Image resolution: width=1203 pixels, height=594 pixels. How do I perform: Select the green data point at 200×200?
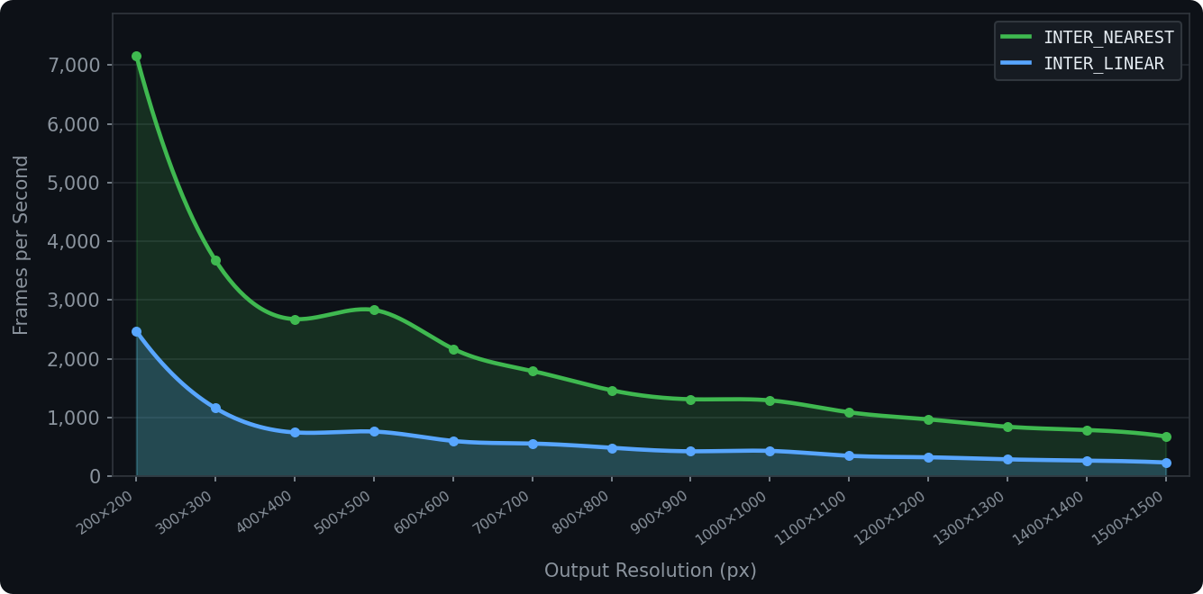click(136, 57)
